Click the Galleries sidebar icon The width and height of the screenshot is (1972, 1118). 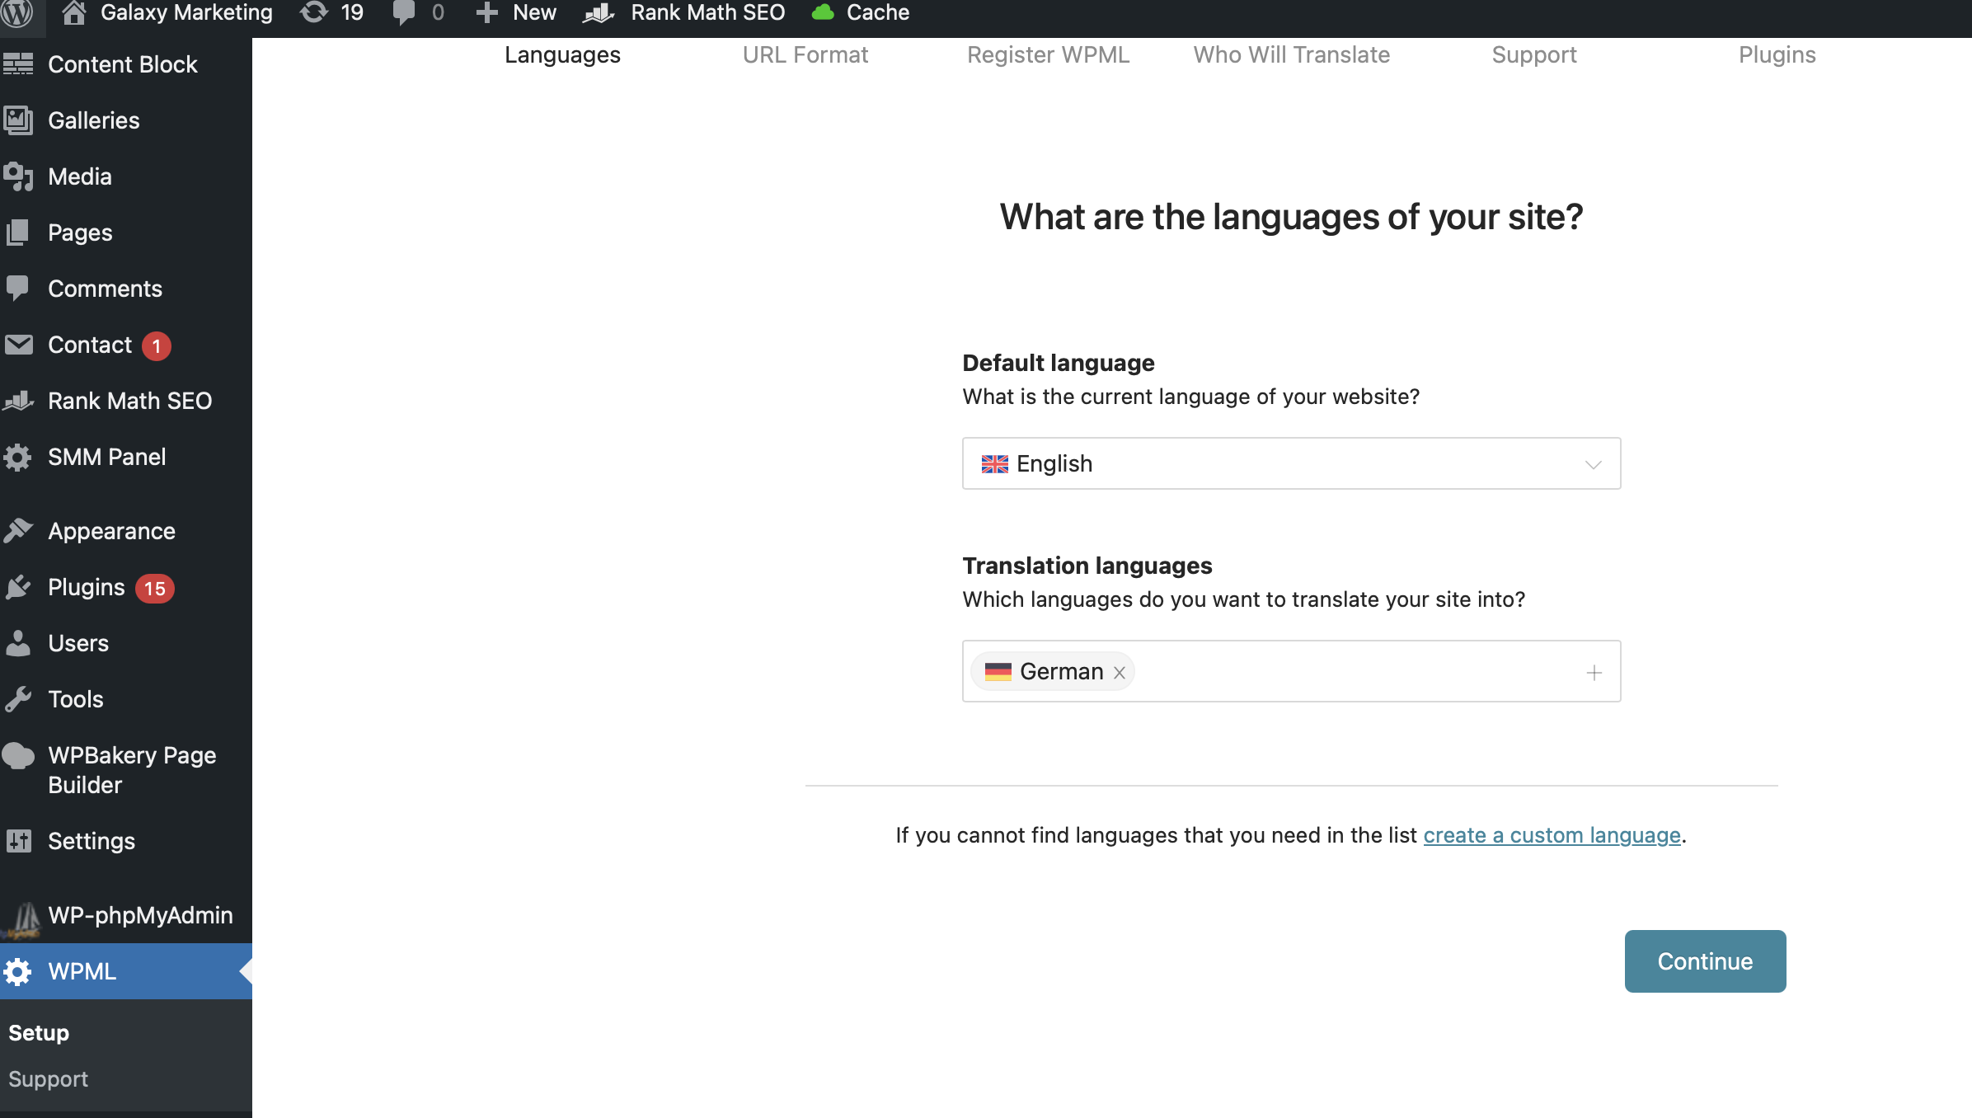18,120
